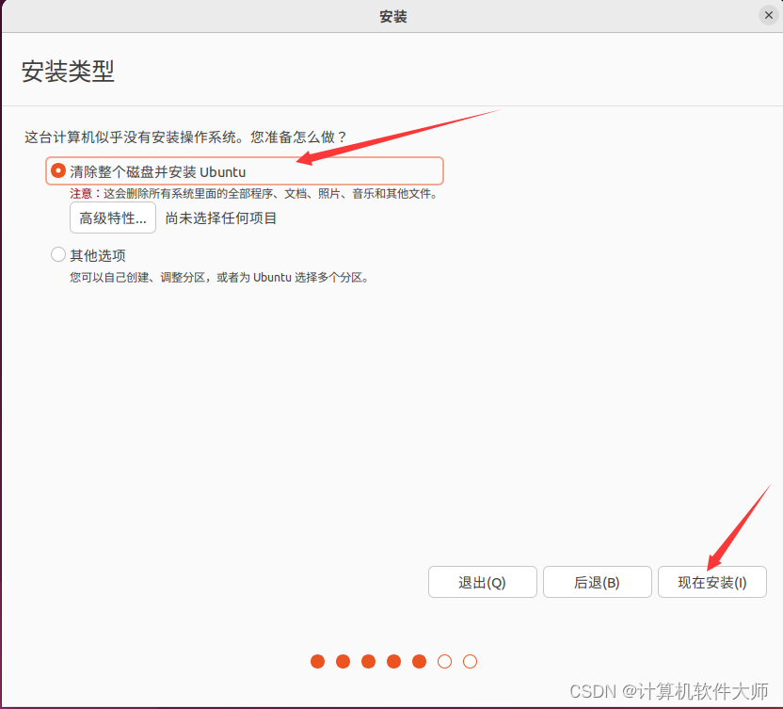Image resolution: width=783 pixels, height=709 pixels.
Task: Click the warning text 注意：这会删除所有系统里面的全部程序
Action: point(171,194)
